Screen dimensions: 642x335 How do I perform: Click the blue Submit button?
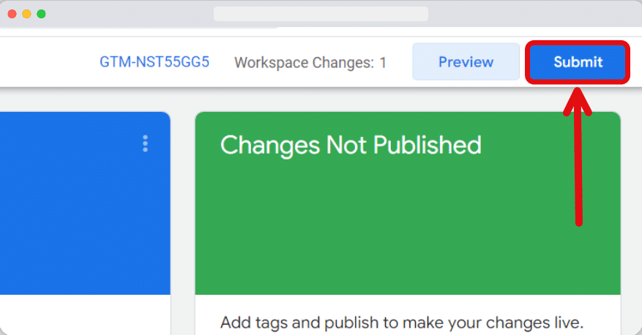pos(578,62)
